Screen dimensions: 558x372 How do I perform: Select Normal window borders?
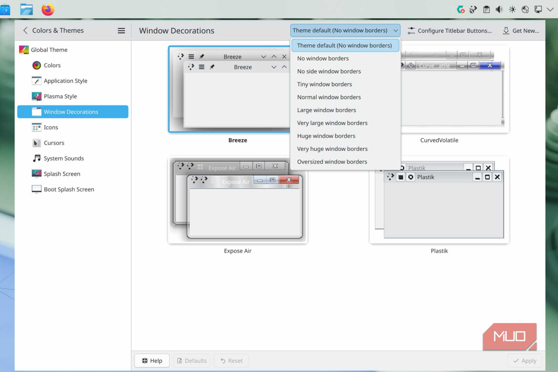click(345, 97)
